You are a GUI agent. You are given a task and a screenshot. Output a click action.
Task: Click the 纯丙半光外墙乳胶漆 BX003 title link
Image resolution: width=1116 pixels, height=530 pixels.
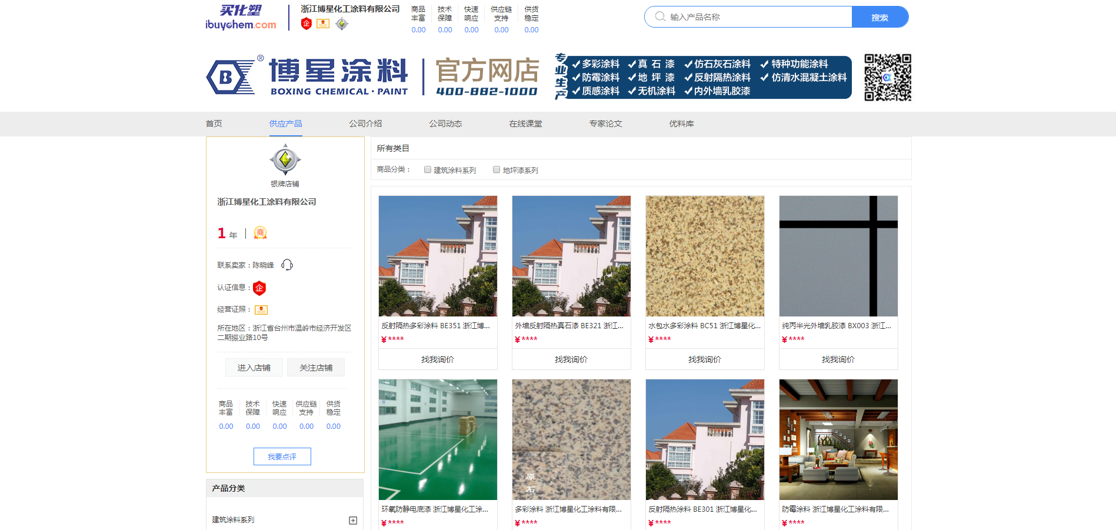[x=836, y=325]
